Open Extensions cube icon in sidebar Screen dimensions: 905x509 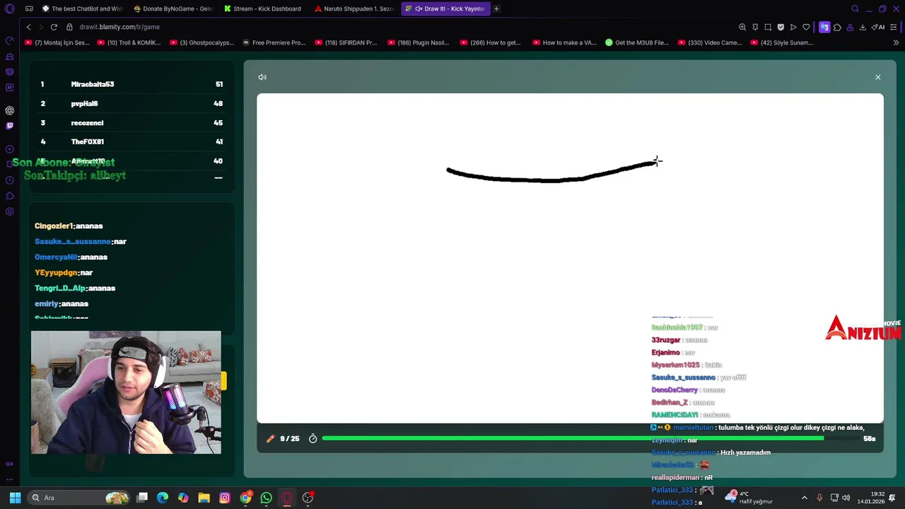(10, 196)
